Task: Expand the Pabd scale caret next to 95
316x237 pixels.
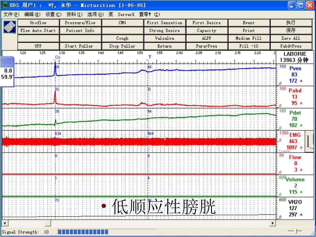Action: pos(301,103)
